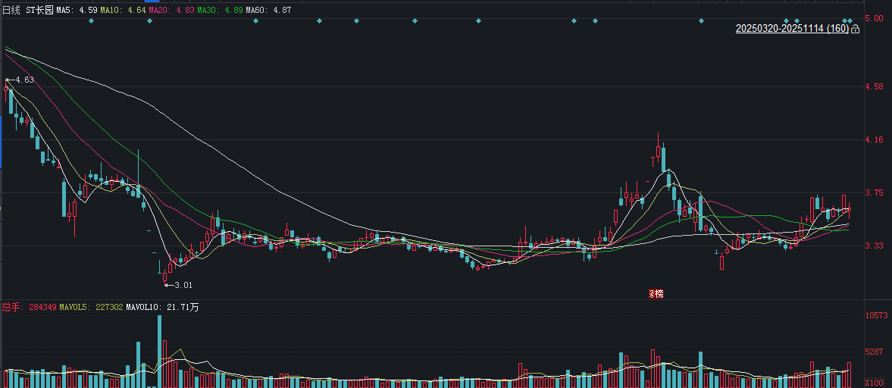The image size is (892, 388).
Task: Click the tallest volume bar
Action: (x=159, y=350)
